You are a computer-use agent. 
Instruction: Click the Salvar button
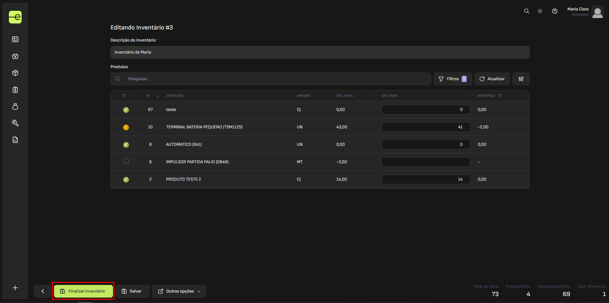132,291
